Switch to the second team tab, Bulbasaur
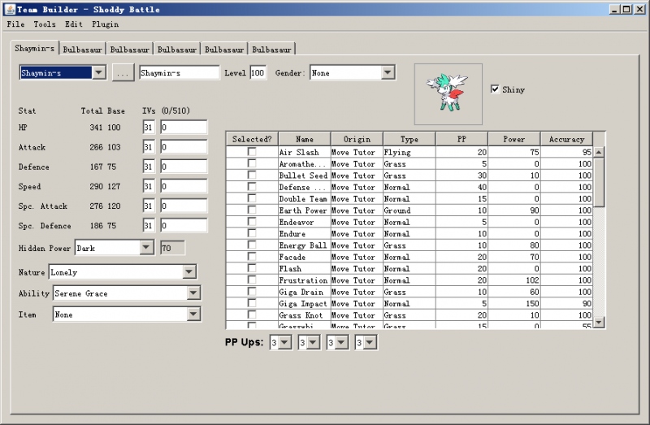This screenshot has height=425, width=650. [83, 50]
